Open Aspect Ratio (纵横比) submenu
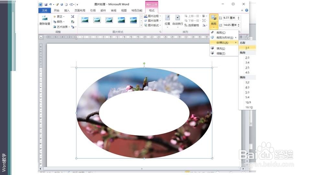 pos(224,42)
